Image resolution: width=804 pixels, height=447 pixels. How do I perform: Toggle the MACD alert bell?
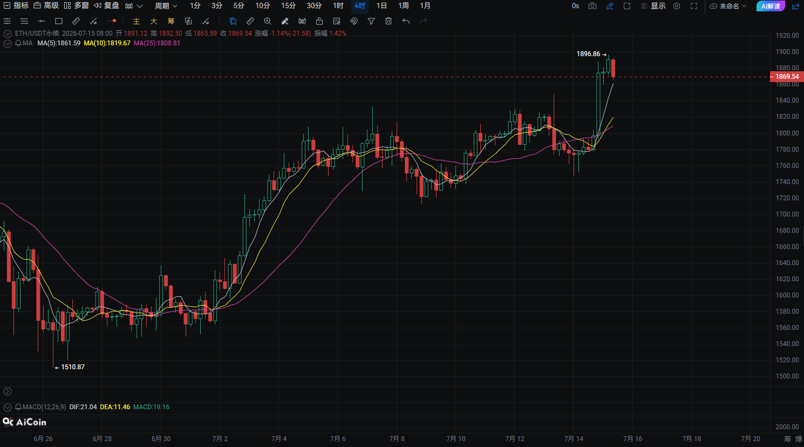tap(18, 407)
